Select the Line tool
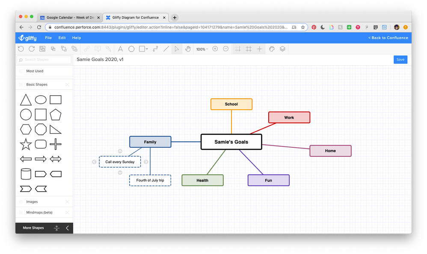The width and height of the screenshot is (427, 254). coord(166,49)
